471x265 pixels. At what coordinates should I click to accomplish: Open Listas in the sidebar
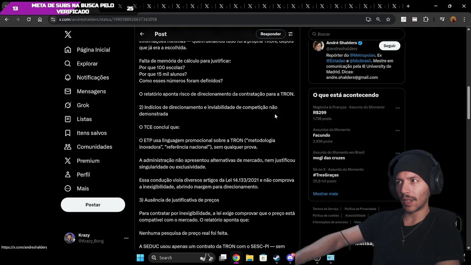point(78,119)
